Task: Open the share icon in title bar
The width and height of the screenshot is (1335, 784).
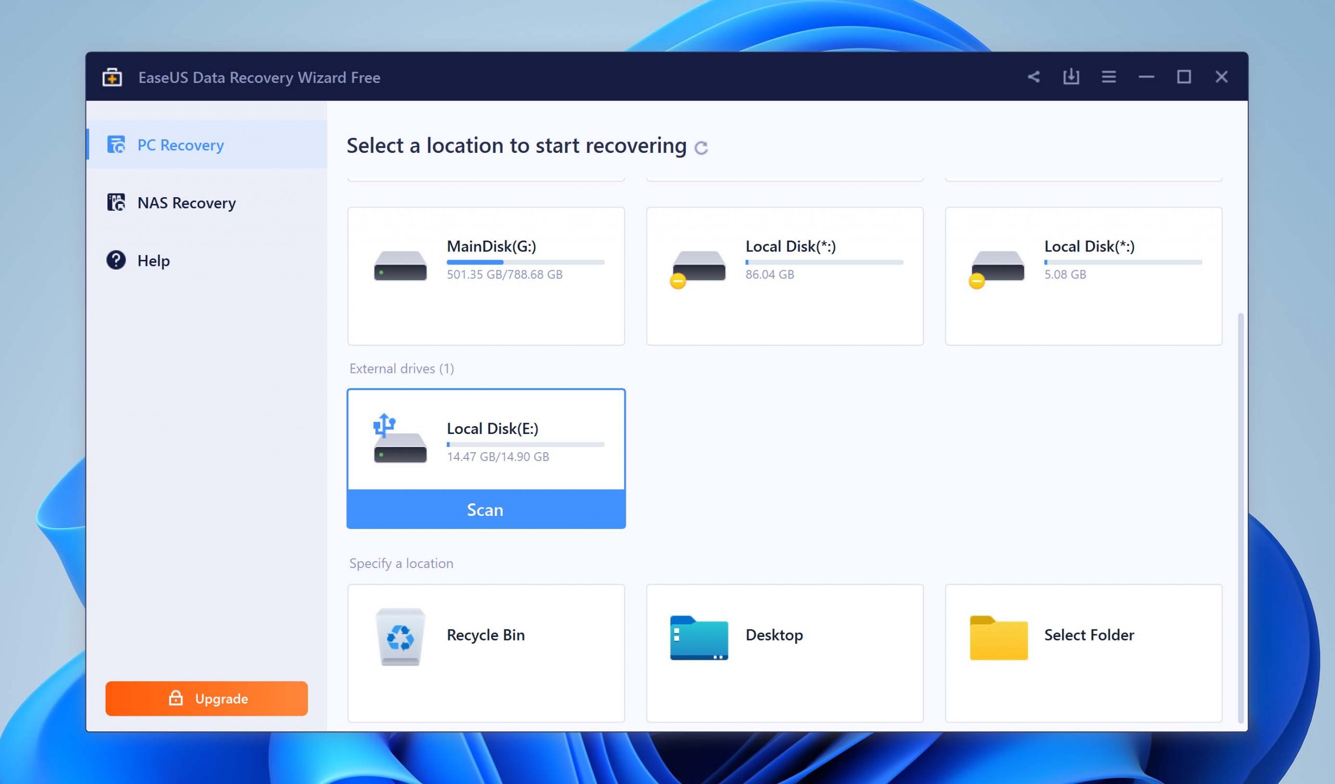Action: pyautogui.click(x=1033, y=77)
